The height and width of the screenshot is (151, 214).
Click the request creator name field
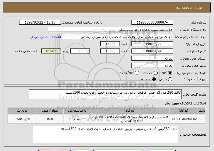(x=118, y=37)
